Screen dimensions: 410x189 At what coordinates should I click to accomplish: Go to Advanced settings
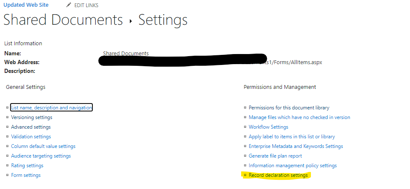tap(31, 127)
